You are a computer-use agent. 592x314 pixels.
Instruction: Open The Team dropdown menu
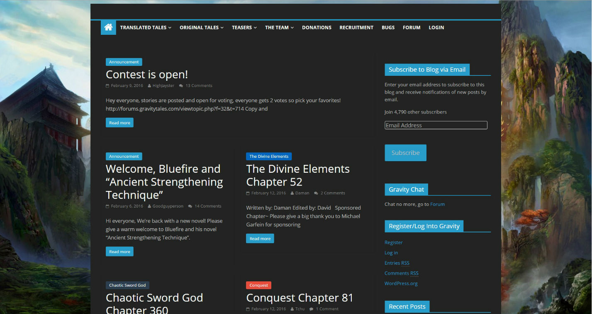tap(279, 27)
